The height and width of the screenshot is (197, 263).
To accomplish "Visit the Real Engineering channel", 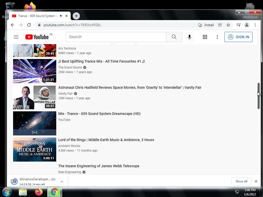I will pyautogui.click(x=70, y=172).
